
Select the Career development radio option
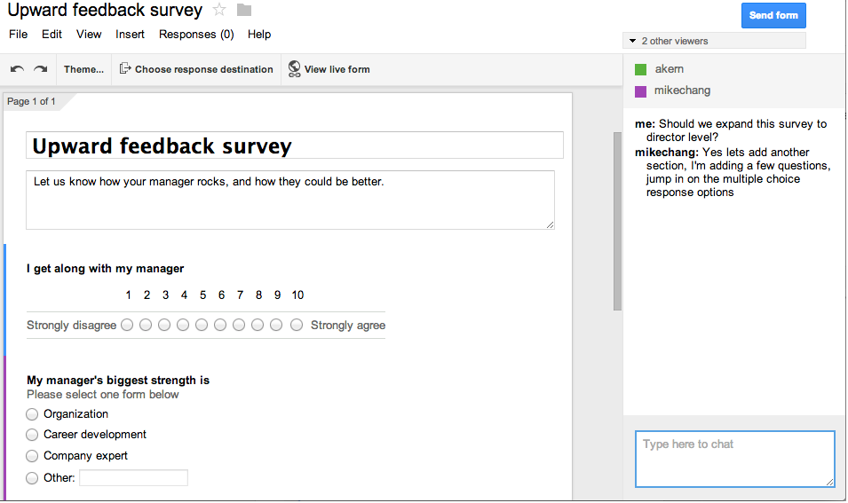[33, 435]
